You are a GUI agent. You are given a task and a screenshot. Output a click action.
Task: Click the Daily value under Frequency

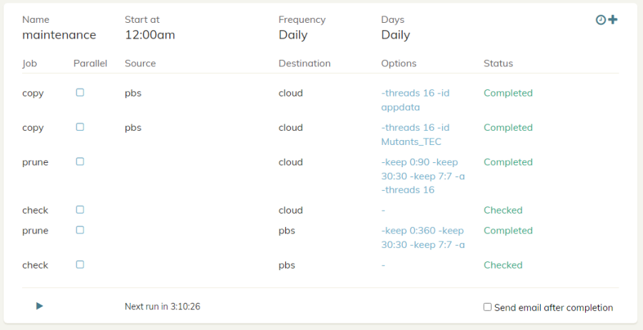293,34
